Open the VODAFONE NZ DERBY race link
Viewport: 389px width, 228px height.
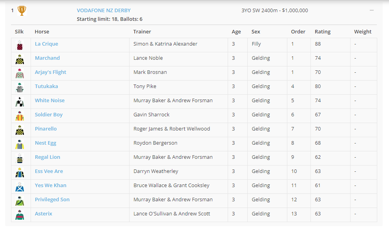pyautogui.click(x=104, y=11)
